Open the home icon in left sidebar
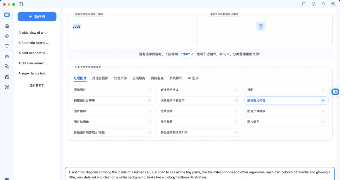The height and width of the screenshot is (180, 344). click(7, 26)
